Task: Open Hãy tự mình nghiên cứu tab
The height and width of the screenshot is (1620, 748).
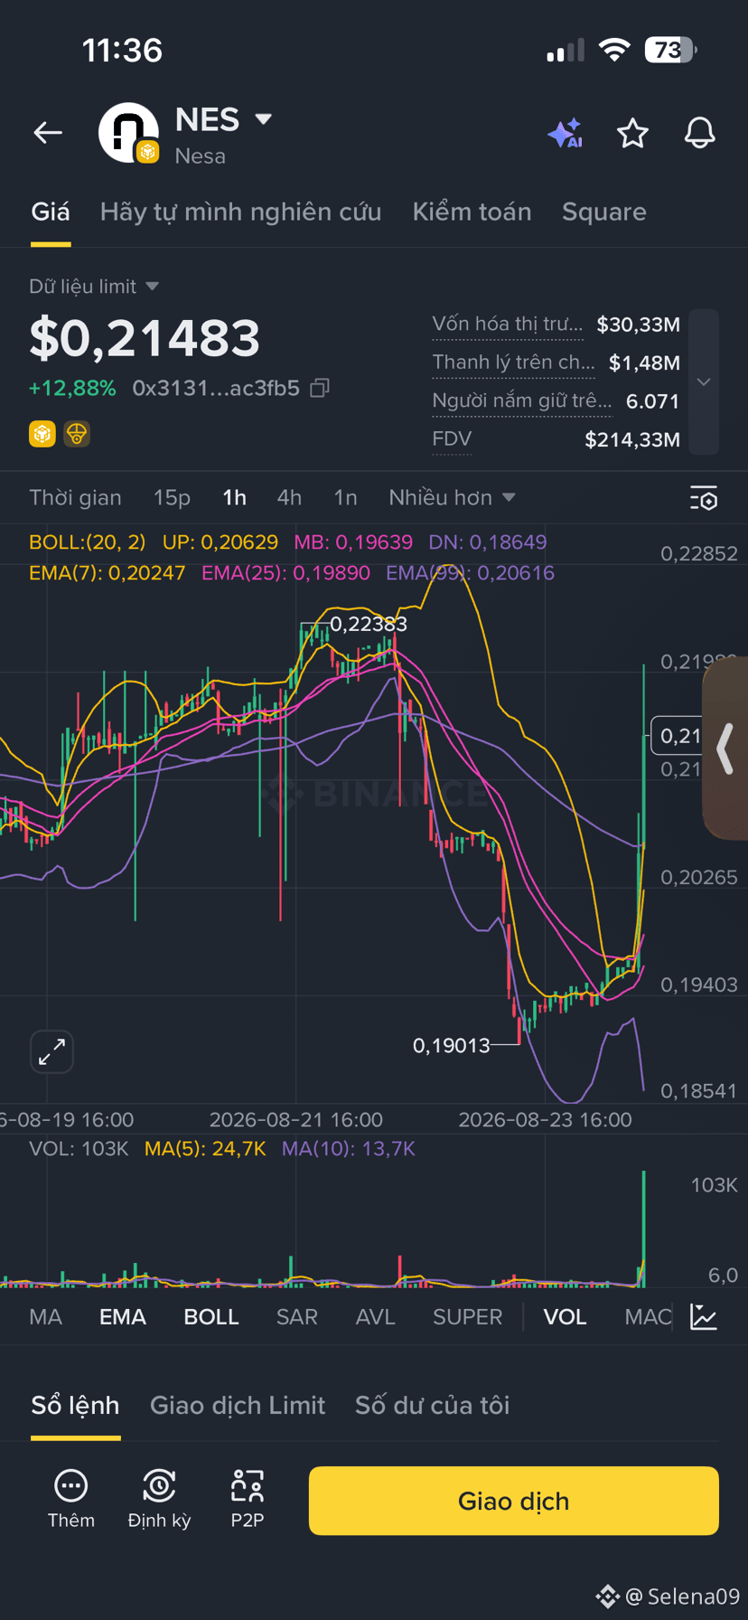Action: (x=240, y=212)
